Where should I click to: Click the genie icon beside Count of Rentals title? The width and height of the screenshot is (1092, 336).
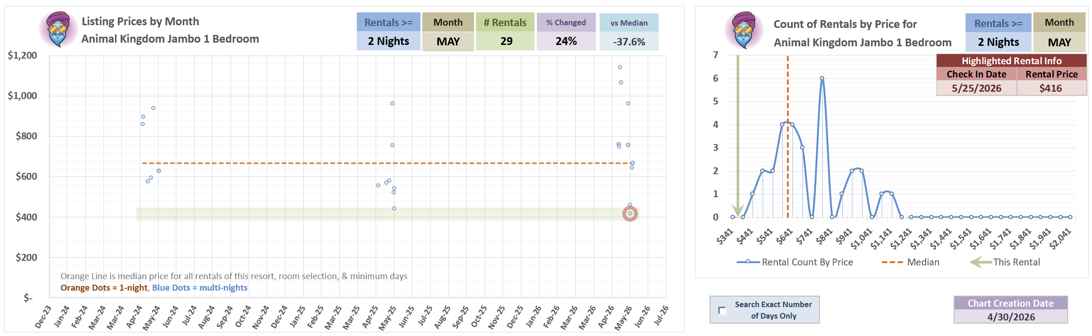tap(744, 30)
